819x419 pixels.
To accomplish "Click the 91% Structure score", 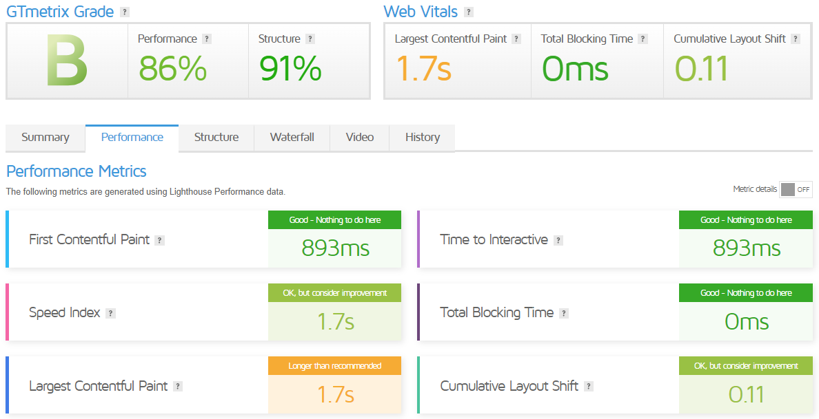I will click(x=290, y=68).
